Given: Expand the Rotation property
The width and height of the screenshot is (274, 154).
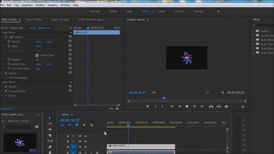Looking at the screenshot, I should [4, 59].
